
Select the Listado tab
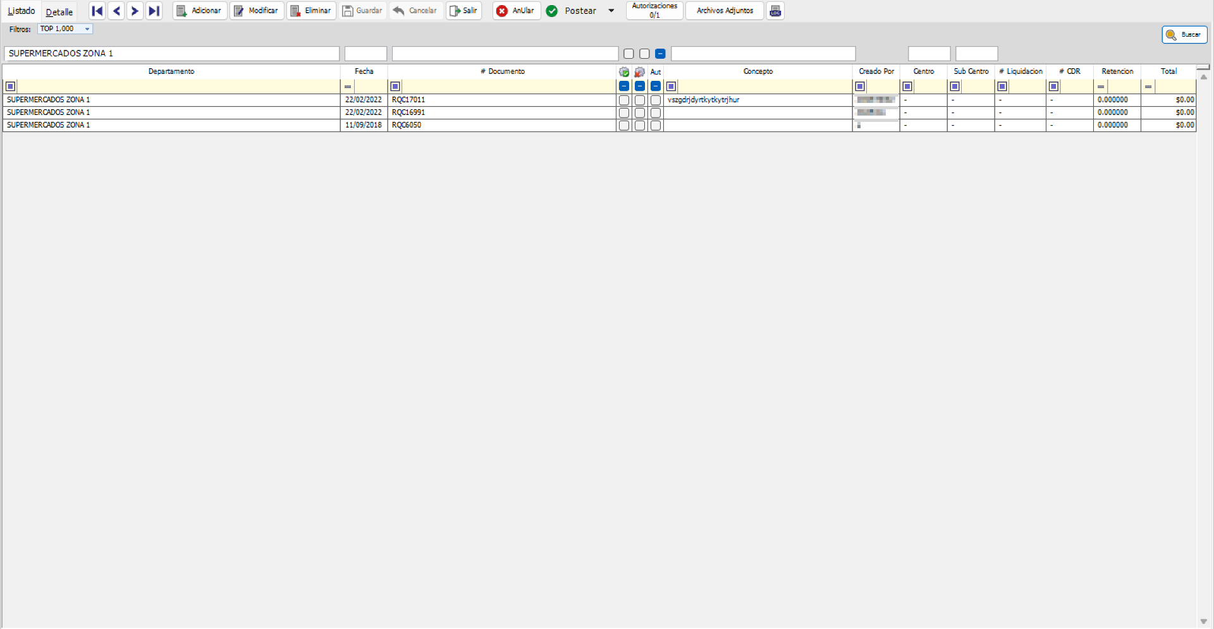point(21,11)
